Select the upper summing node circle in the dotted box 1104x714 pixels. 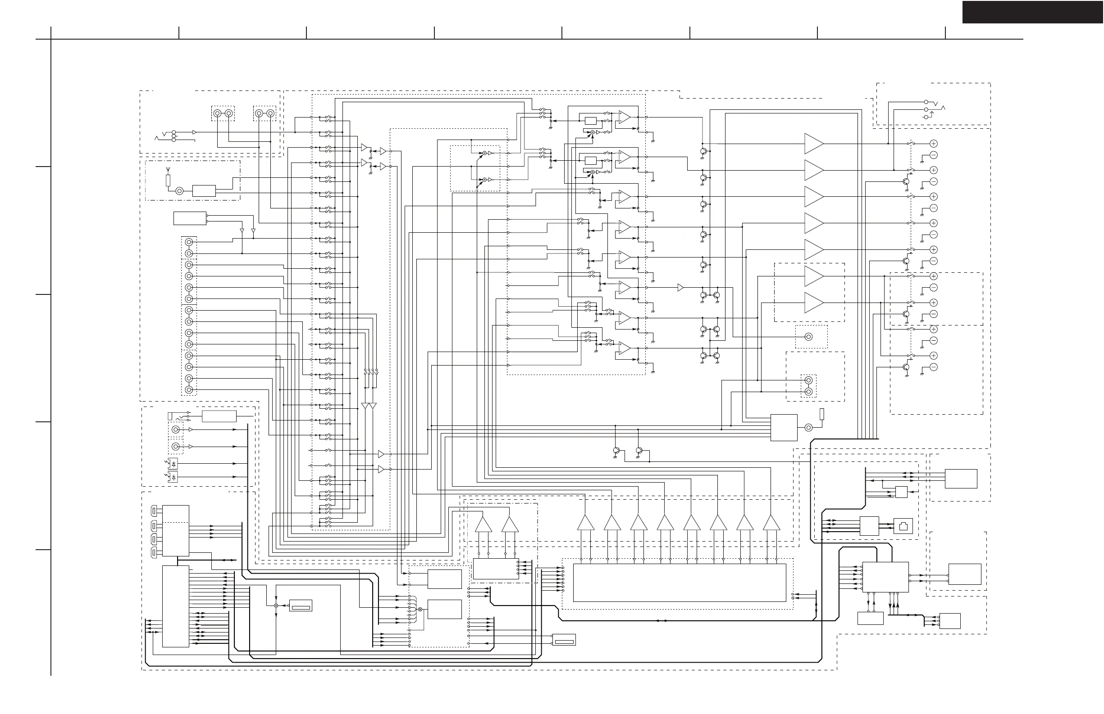pyautogui.click(x=484, y=153)
